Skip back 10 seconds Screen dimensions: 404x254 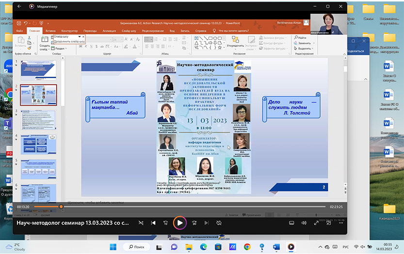point(166,223)
